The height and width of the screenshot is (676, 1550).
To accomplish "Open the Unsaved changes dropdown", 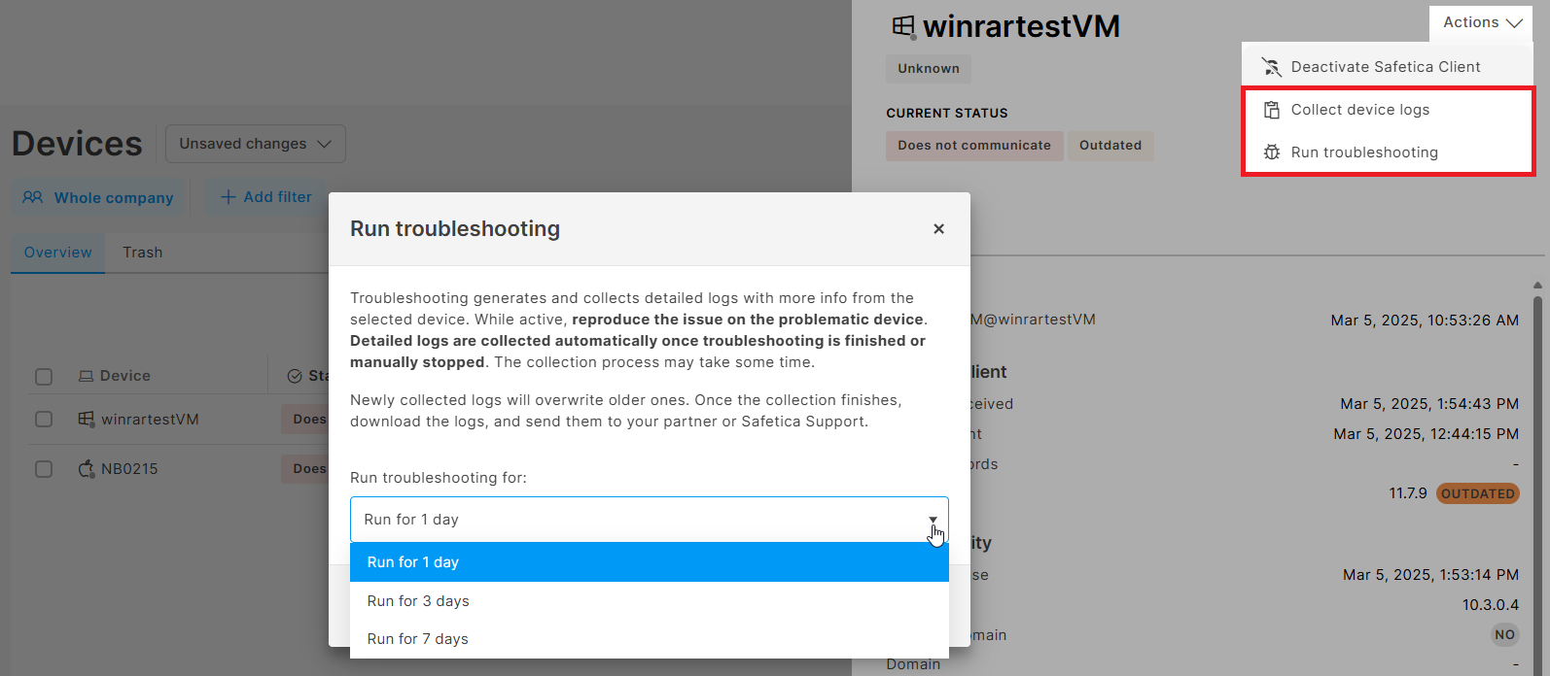I will [256, 144].
